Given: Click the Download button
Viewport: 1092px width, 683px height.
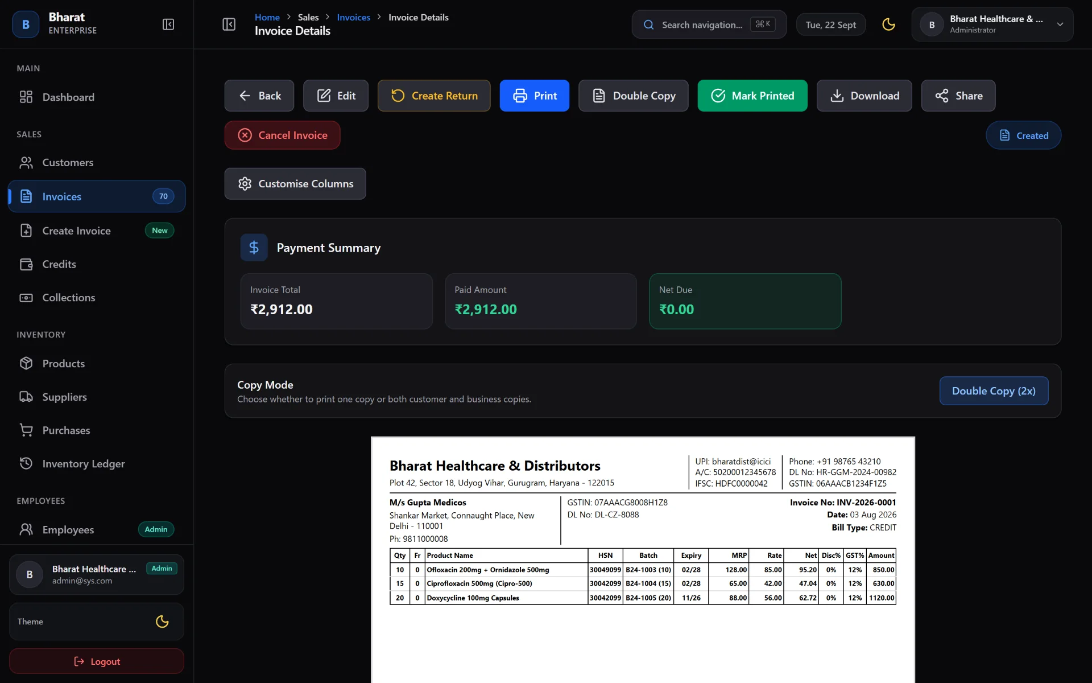Looking at the screenshot, I should coord(864,96).
